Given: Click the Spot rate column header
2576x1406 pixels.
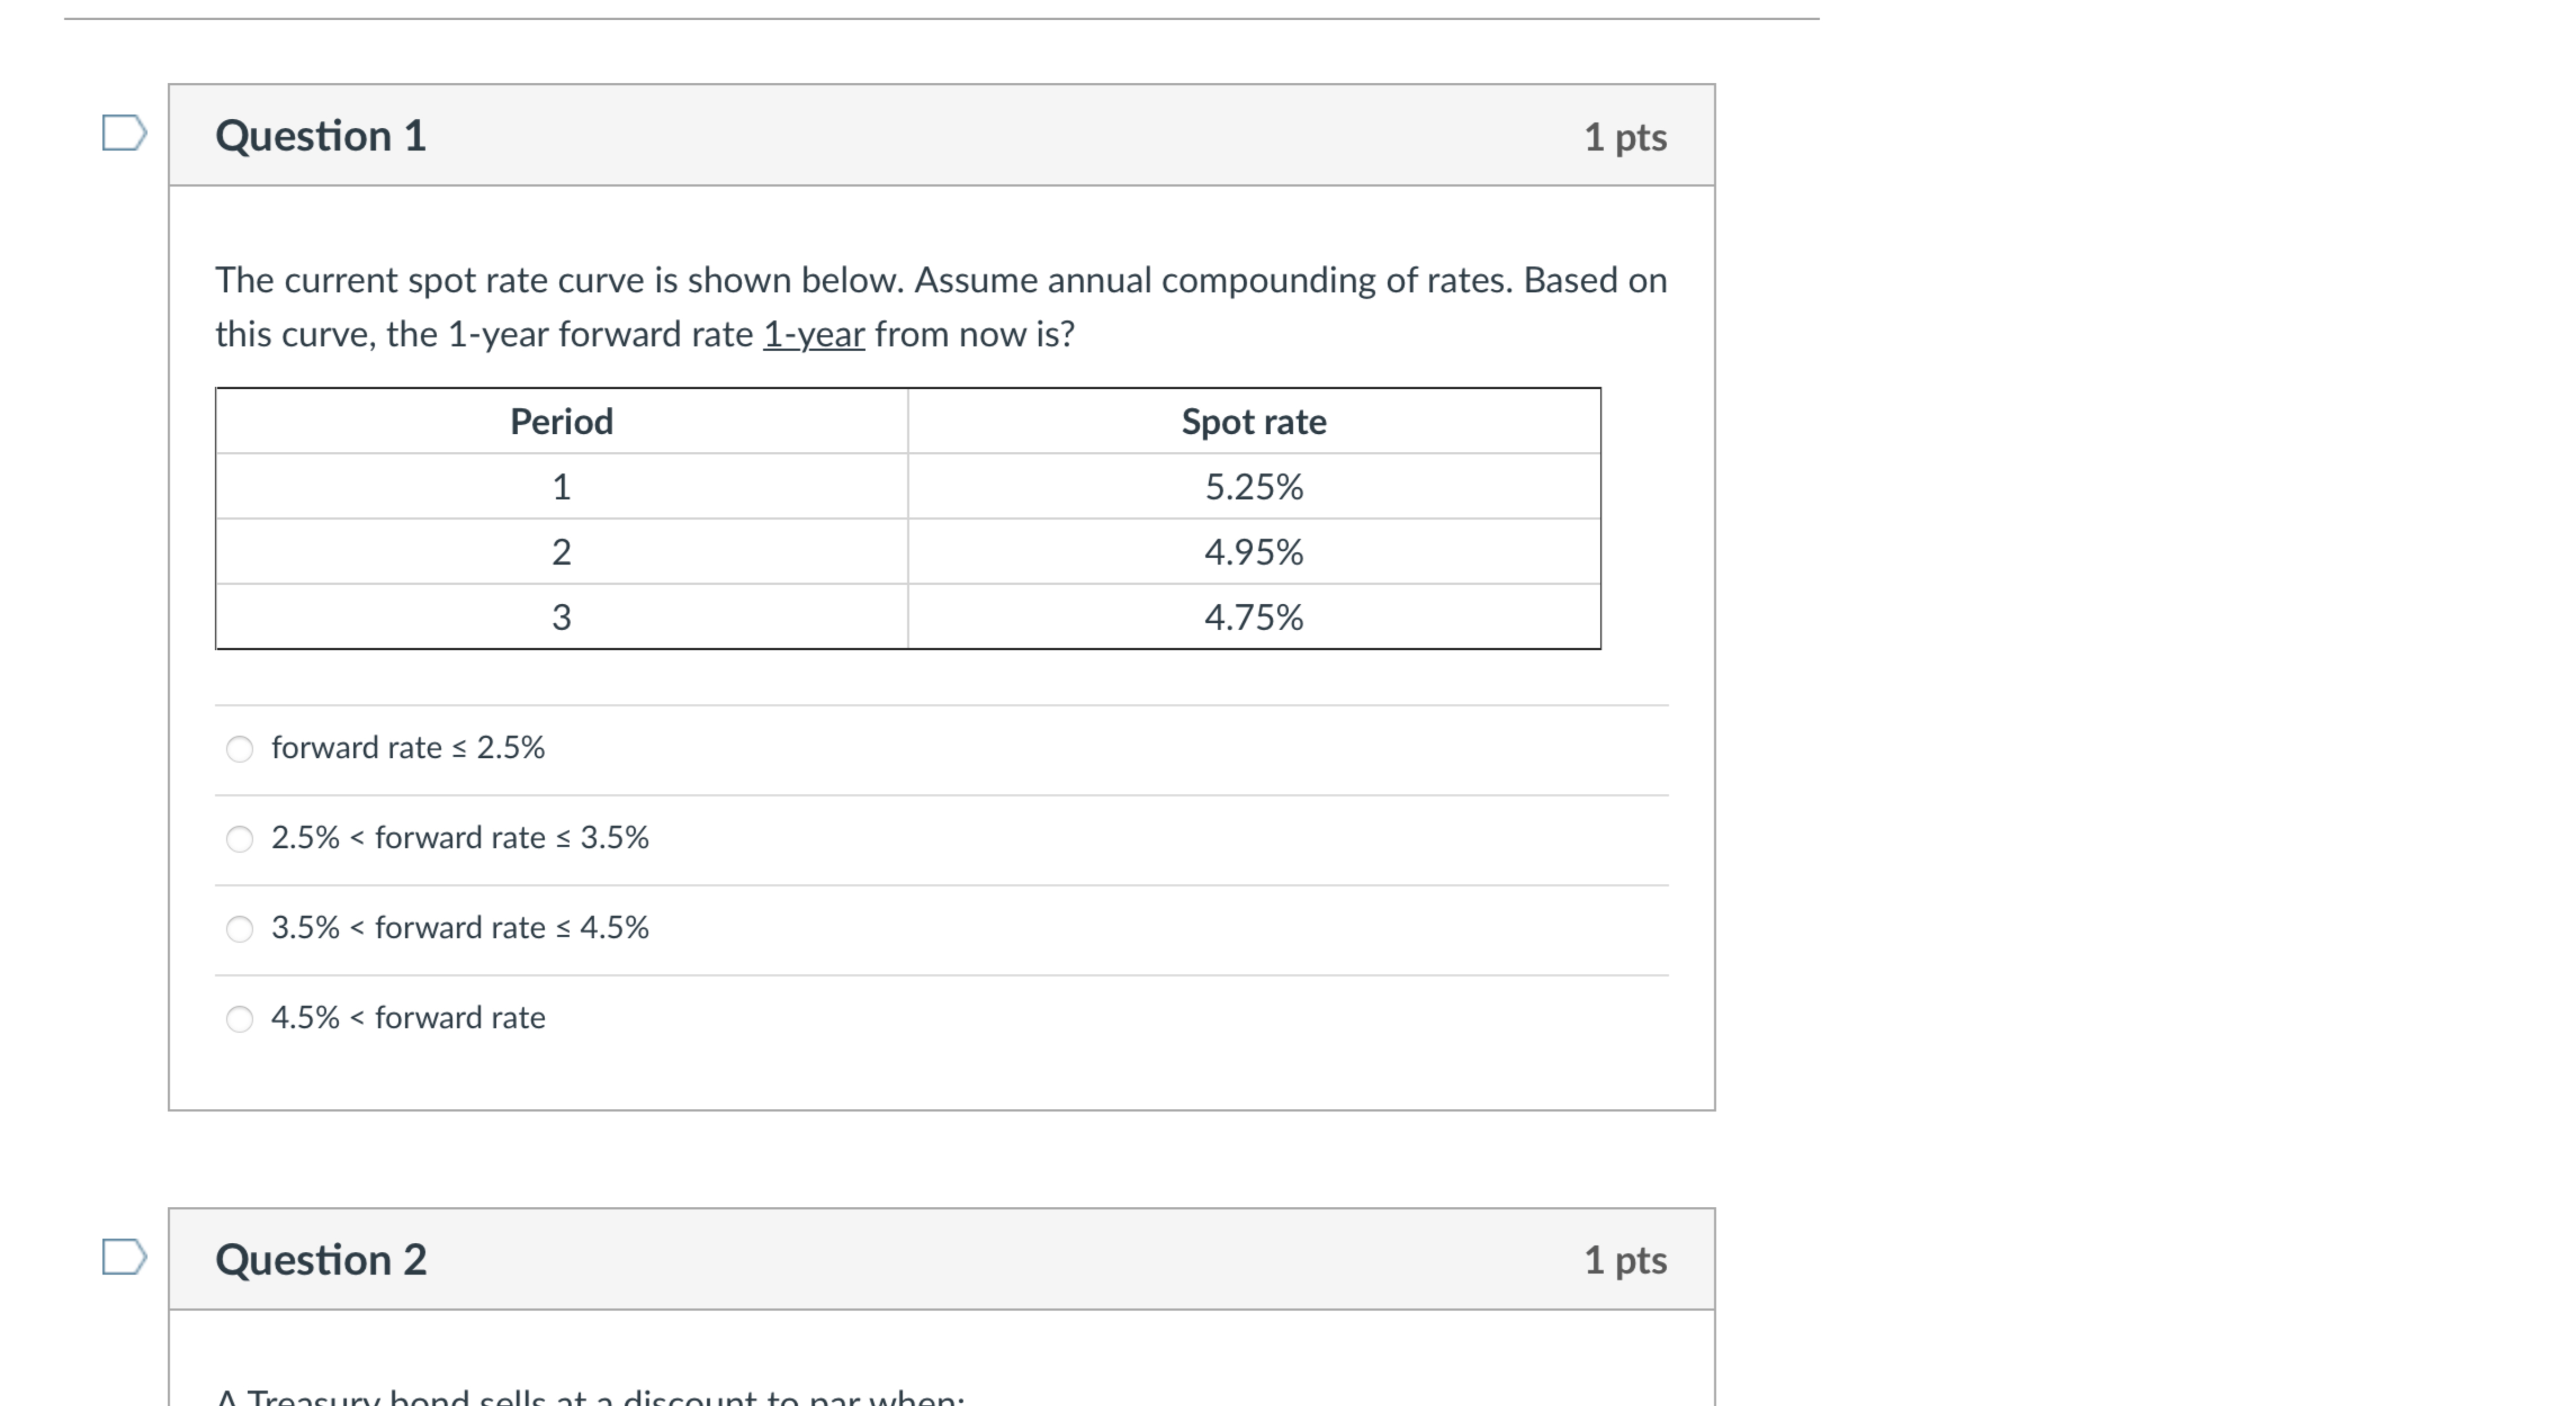Looking at the screenshot, I should (1253, 421).
